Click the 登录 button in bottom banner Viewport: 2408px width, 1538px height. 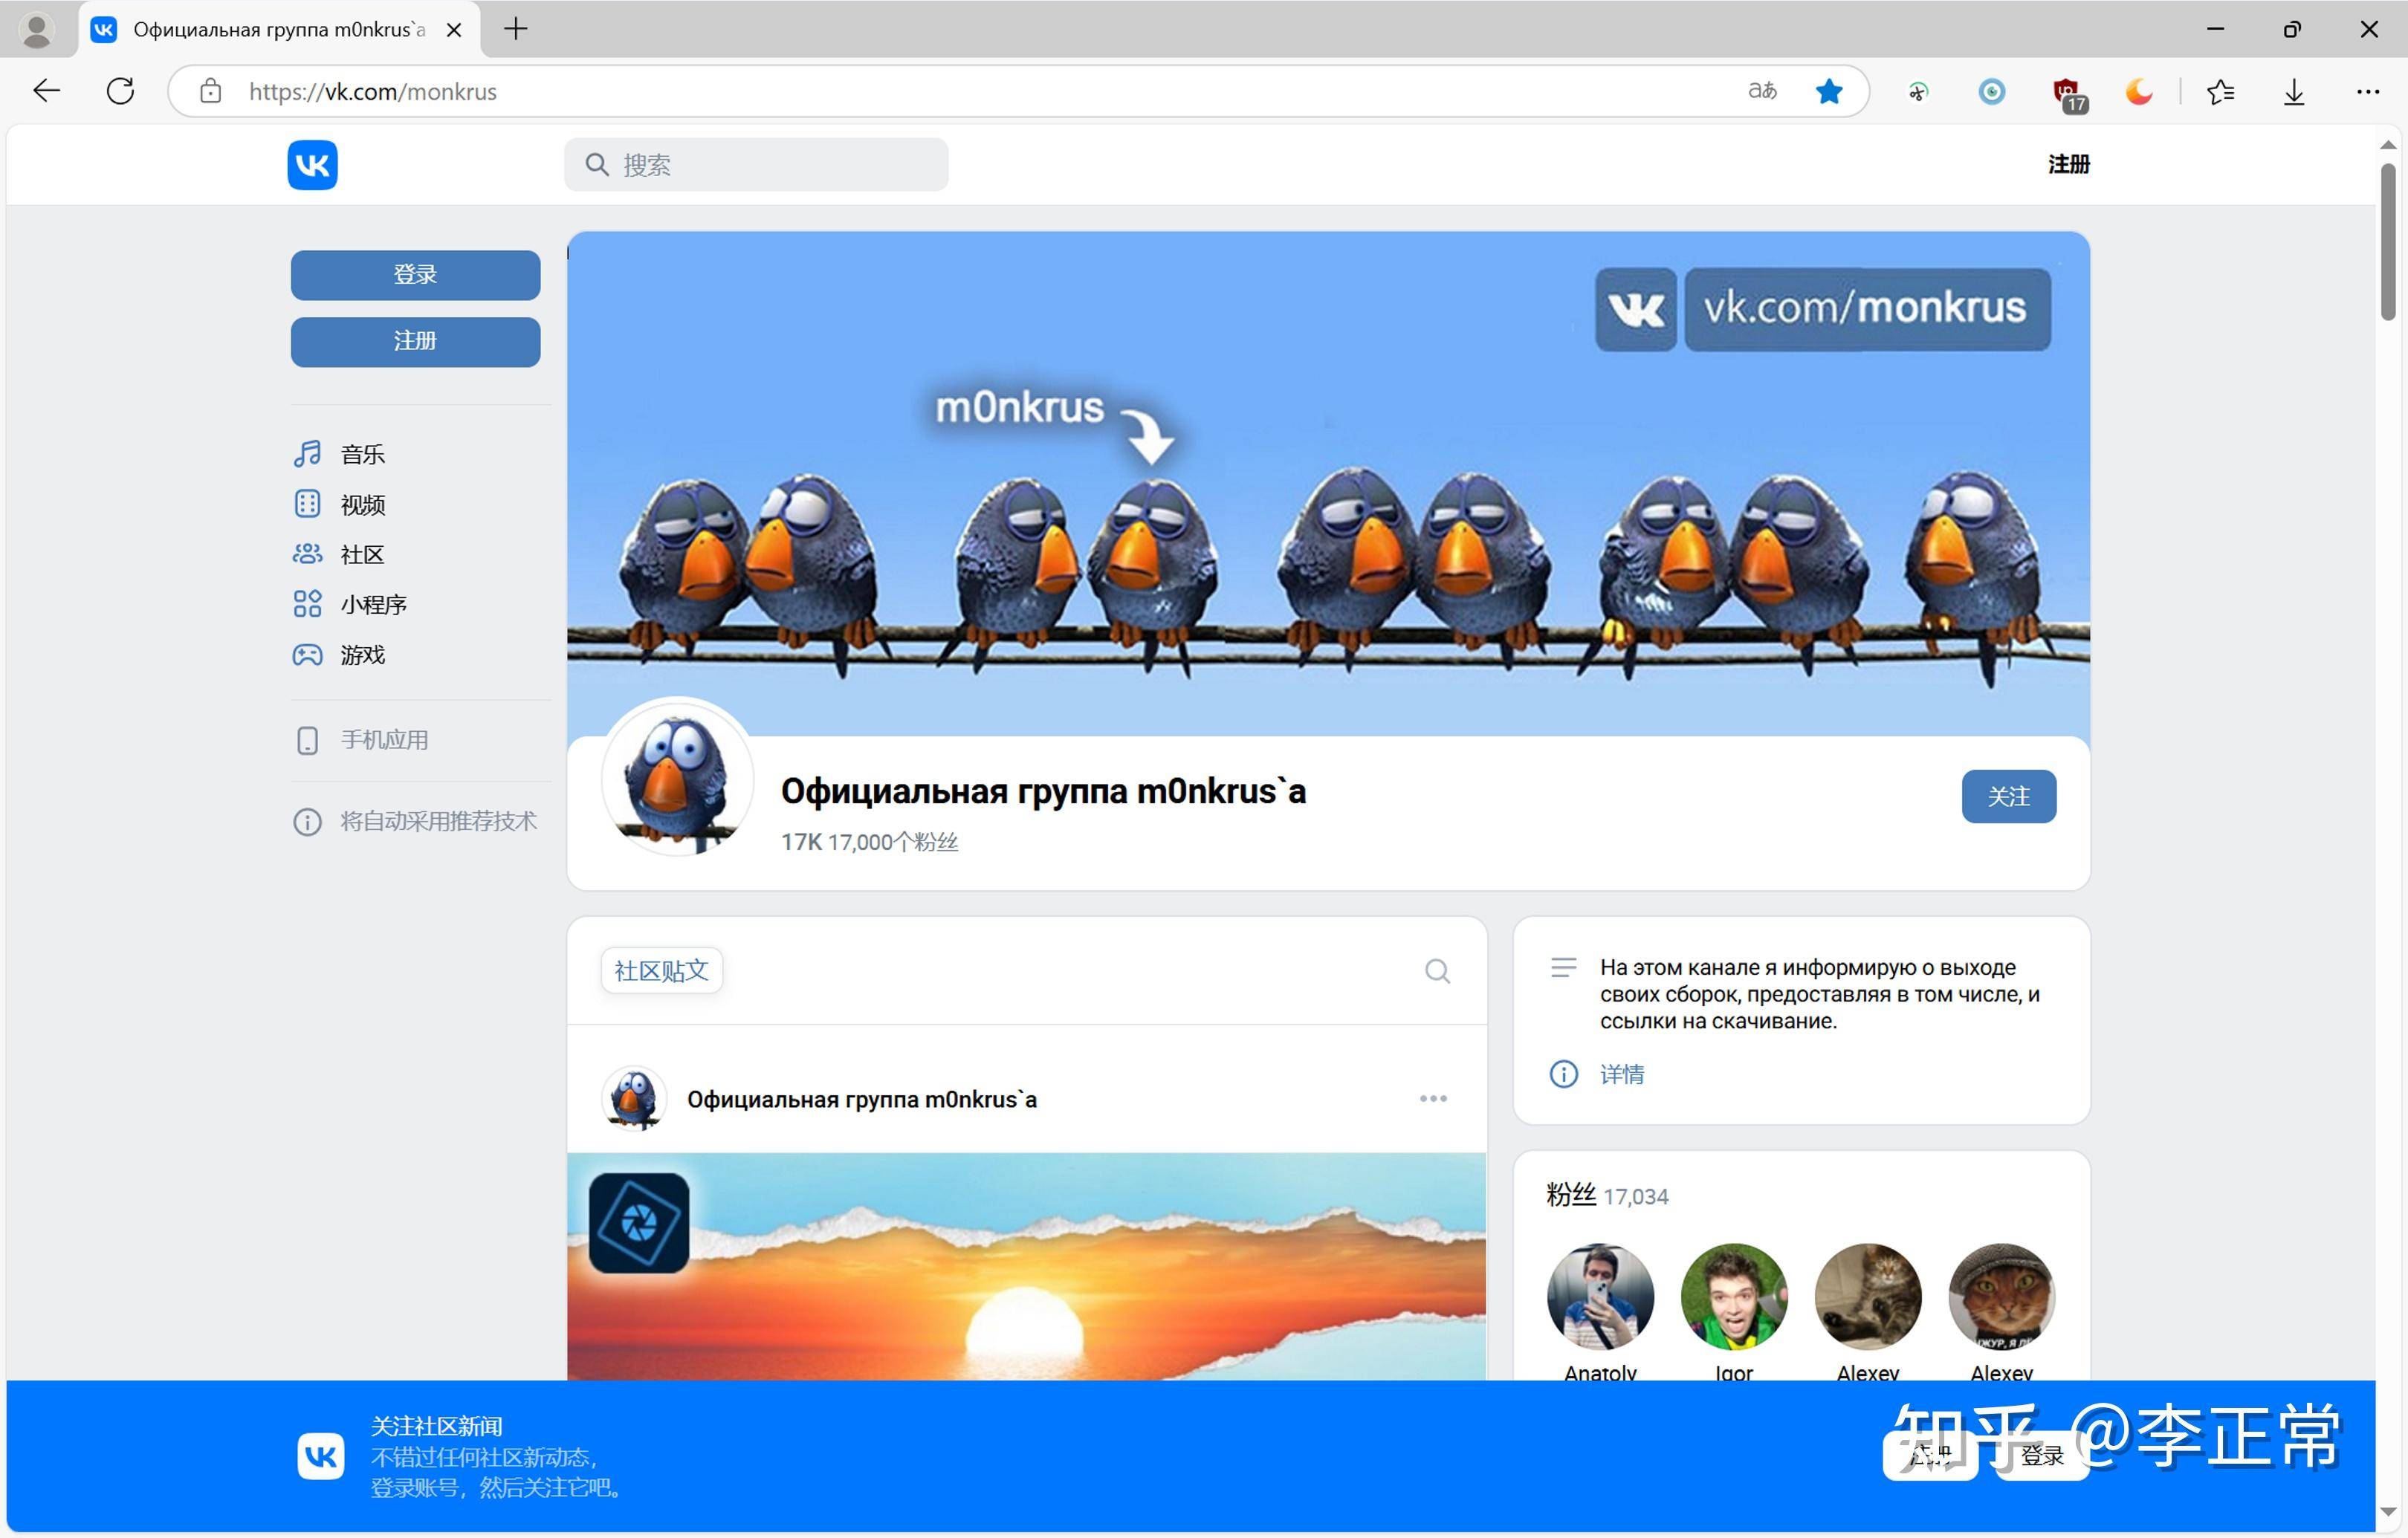coord(2041,1455)
